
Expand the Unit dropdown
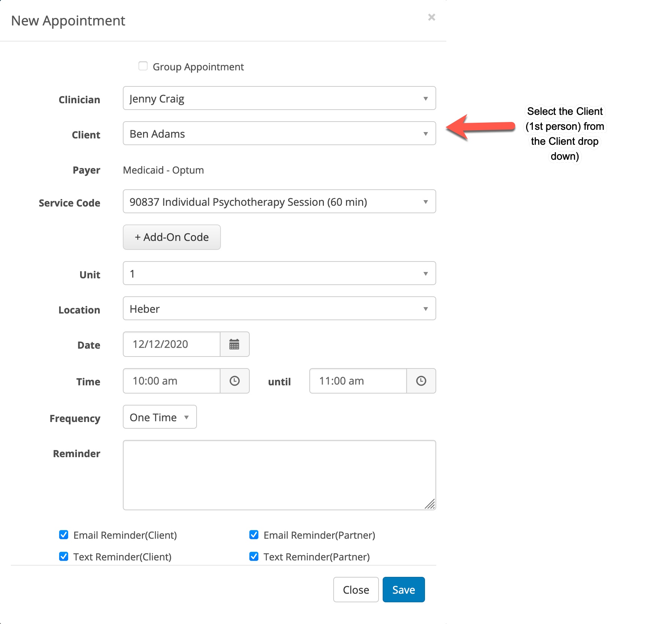pyautogui.click(x=279, y=273)
